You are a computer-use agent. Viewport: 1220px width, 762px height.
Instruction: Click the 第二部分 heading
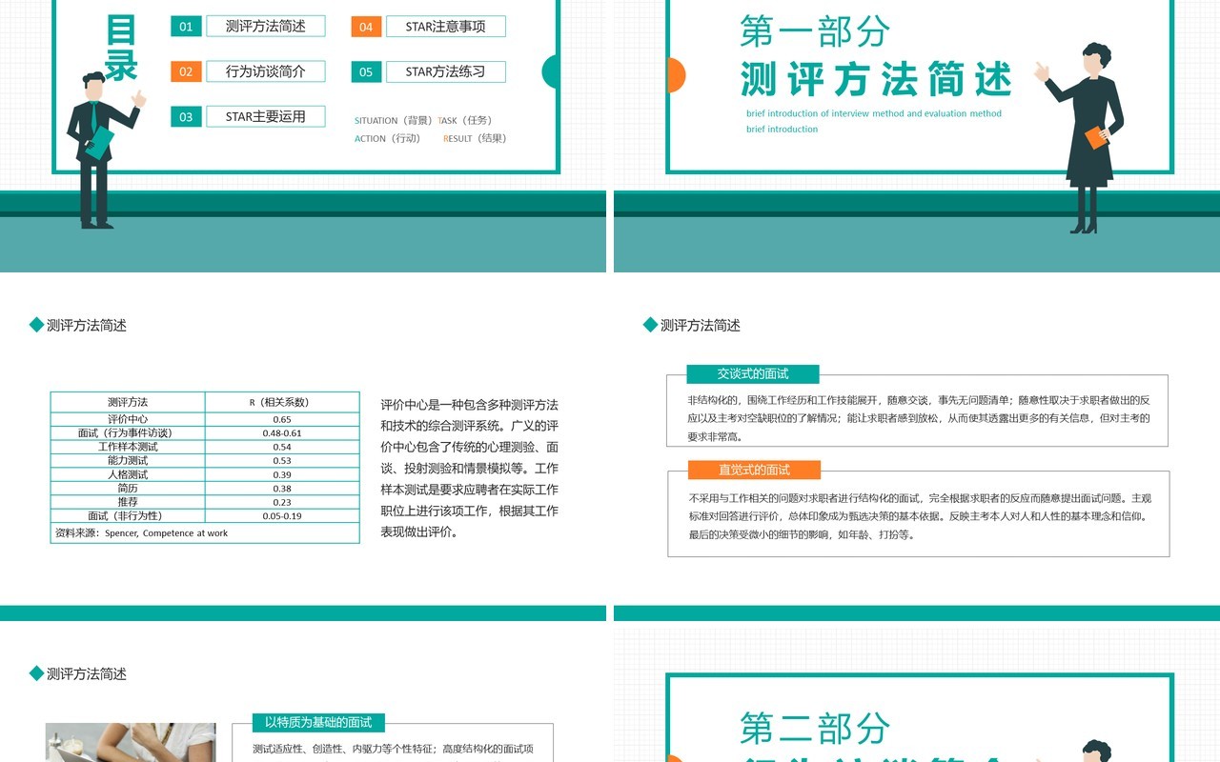point(815,729)
